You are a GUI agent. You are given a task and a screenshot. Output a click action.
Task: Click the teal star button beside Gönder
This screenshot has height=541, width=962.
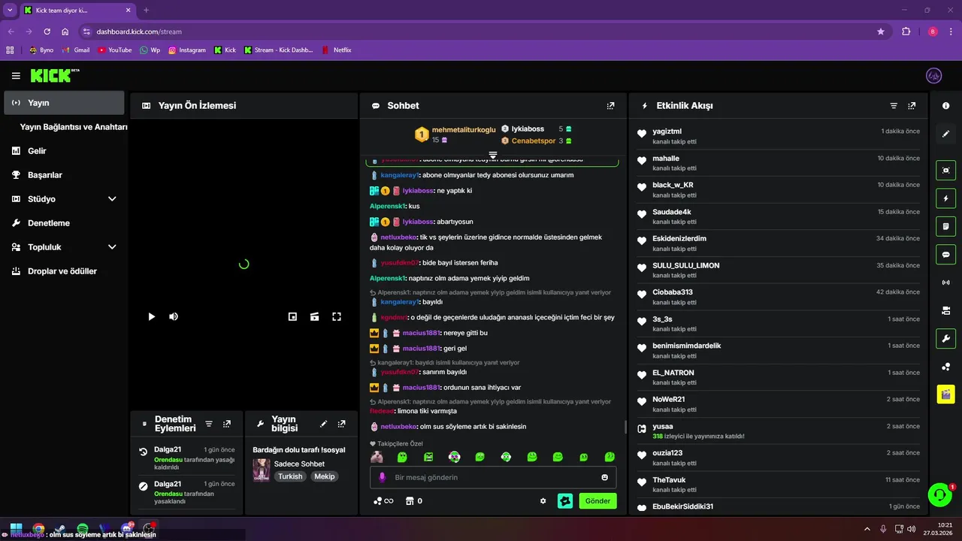565,500
